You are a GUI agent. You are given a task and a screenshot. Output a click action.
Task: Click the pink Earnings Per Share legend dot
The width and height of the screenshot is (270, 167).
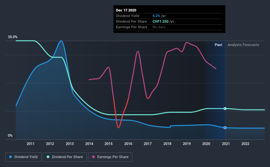pos(93,157)
